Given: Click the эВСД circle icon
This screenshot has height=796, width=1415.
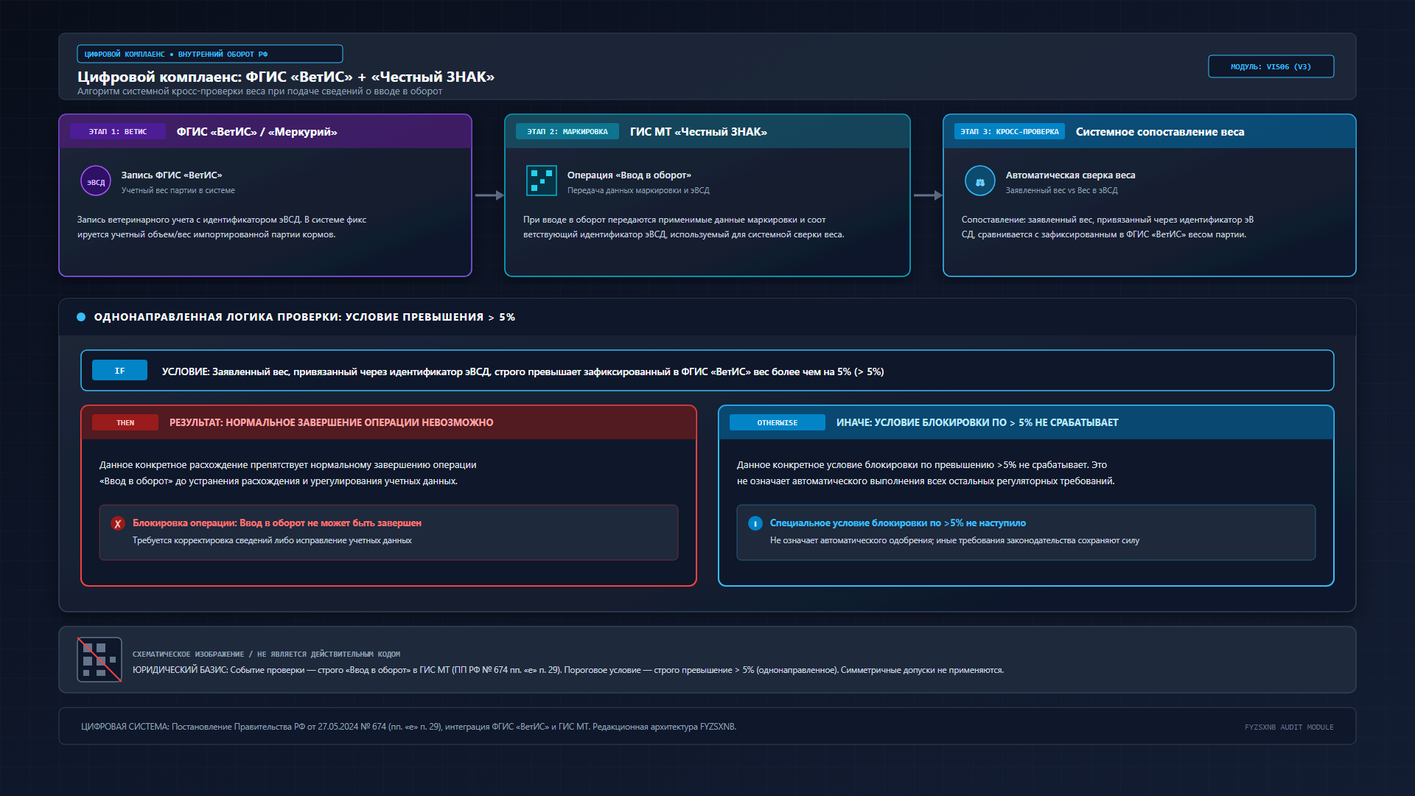Looking at the screenshot, I should click(x=96, y=181).
